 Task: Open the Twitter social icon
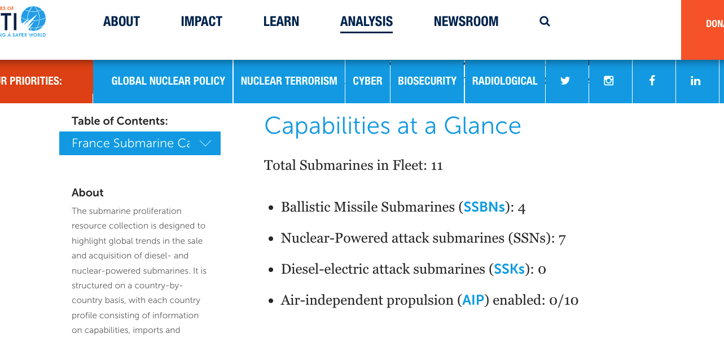565,81
